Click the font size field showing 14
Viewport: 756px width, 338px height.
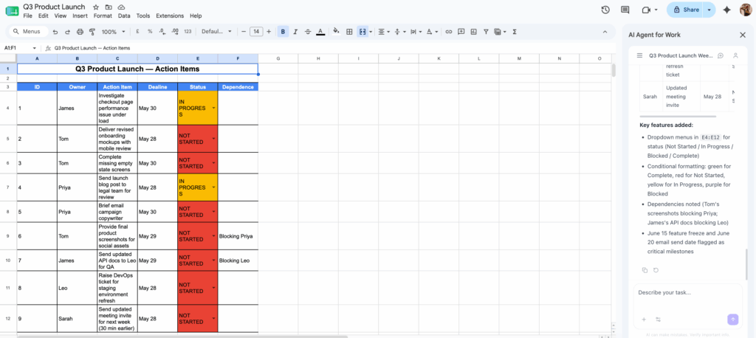(x=256, y=32)
